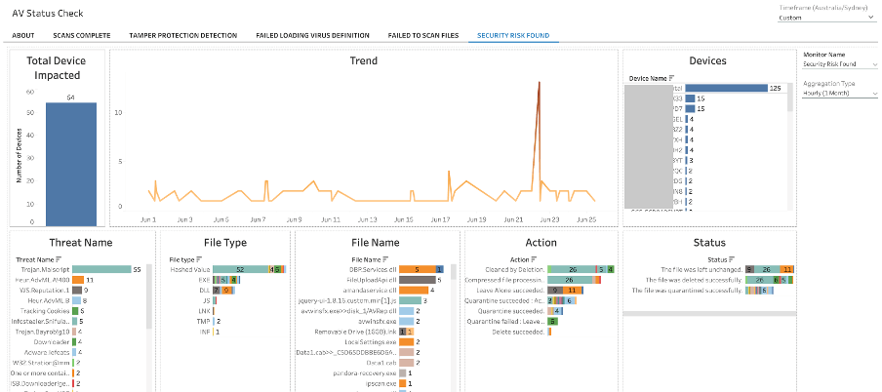Click the Downloader threat row label
This screenshot has height=392, width=882.
click(53, 342)
